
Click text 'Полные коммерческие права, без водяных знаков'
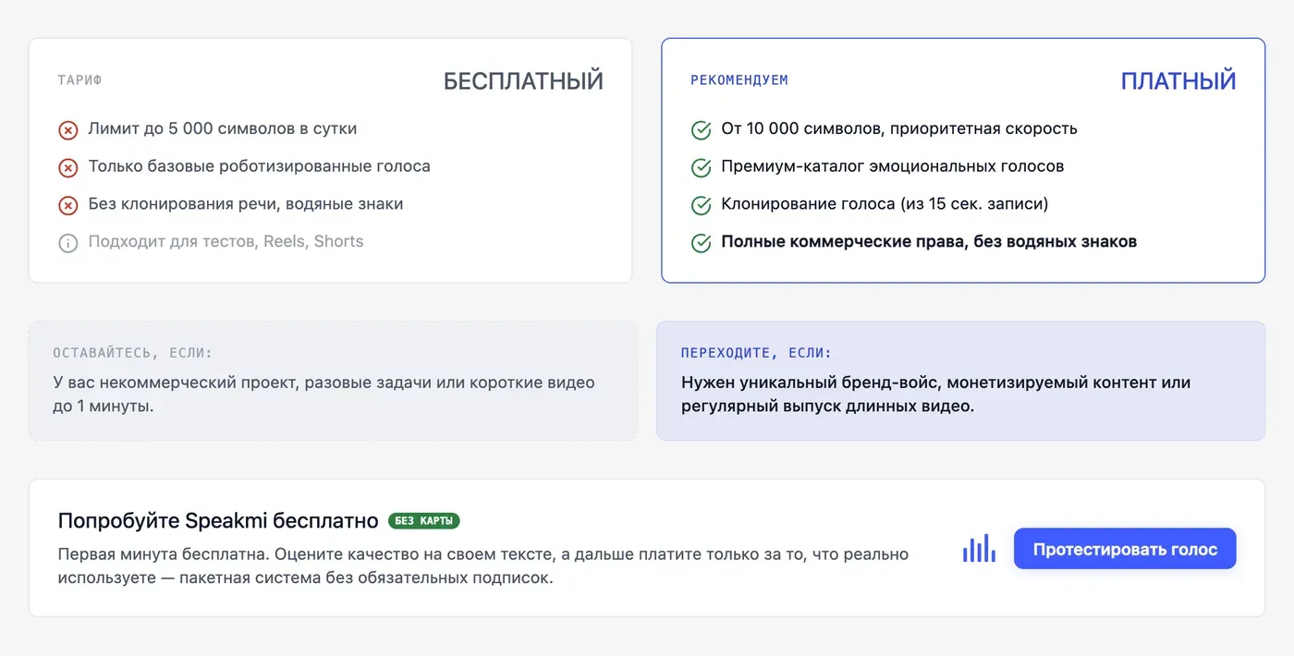pyautogui.click(x=929, y=241)
